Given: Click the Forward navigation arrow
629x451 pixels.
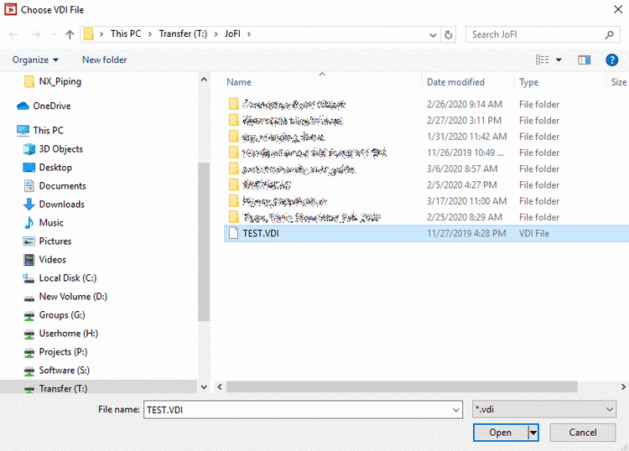Looking at the screenshot, I should (36, 35).
